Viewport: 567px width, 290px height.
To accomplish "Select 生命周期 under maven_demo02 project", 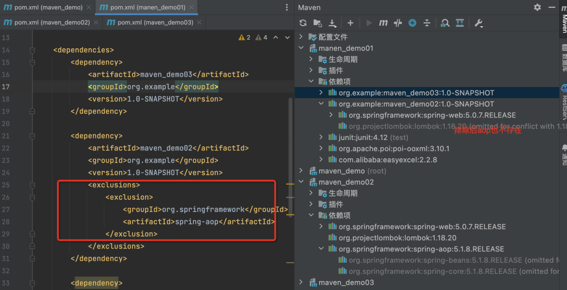I will [343, 193].
